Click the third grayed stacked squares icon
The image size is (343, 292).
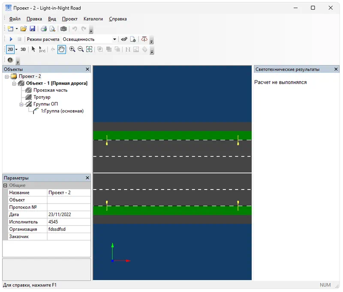click(117, 49)
